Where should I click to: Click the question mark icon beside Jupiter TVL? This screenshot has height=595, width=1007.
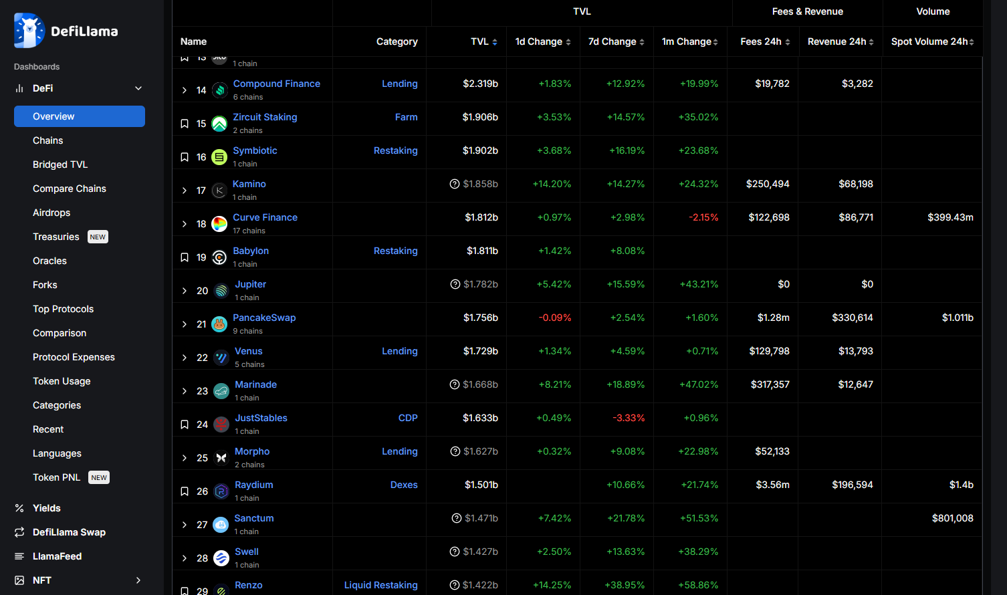[455, 284]
